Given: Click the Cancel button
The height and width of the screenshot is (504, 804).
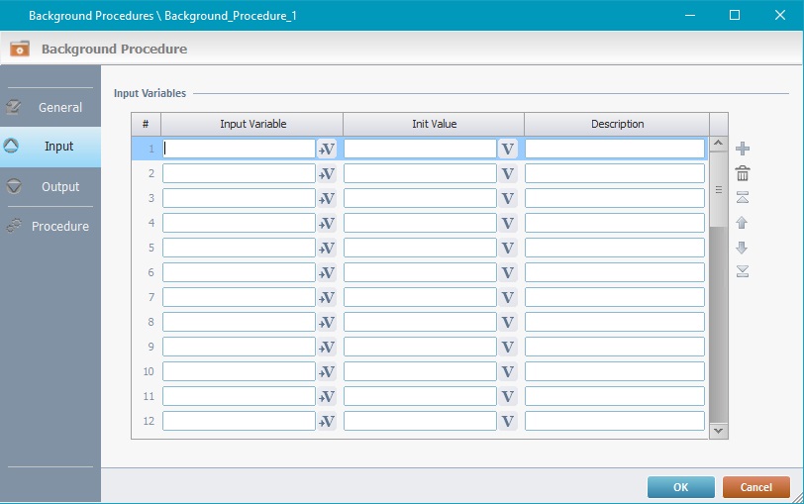Looking at the screenshot, I should (x=755, y=487).
